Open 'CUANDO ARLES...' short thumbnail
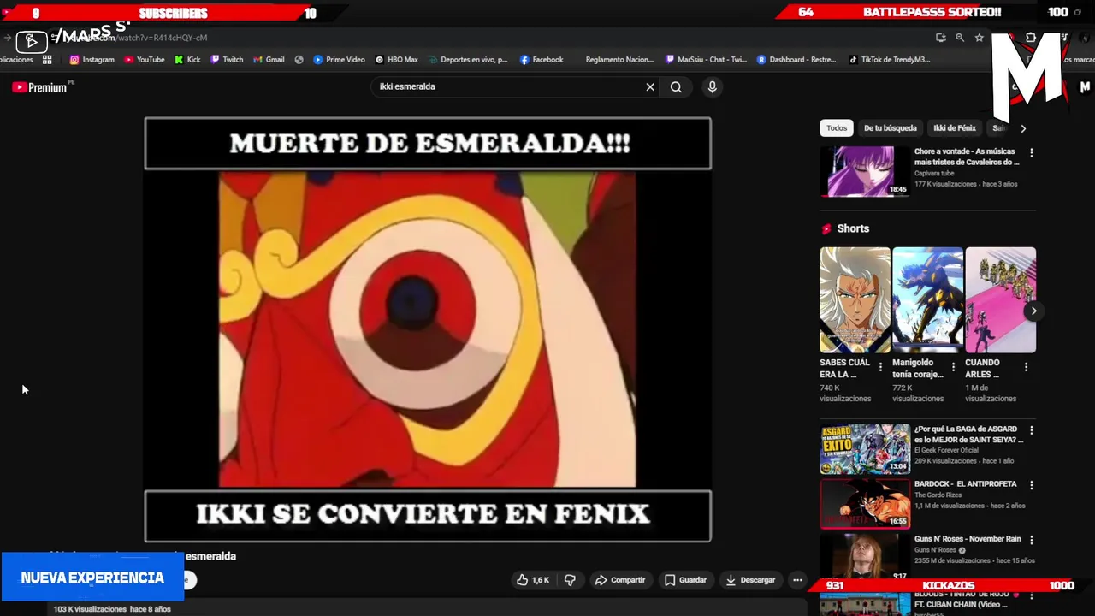 click(1000, 300)
